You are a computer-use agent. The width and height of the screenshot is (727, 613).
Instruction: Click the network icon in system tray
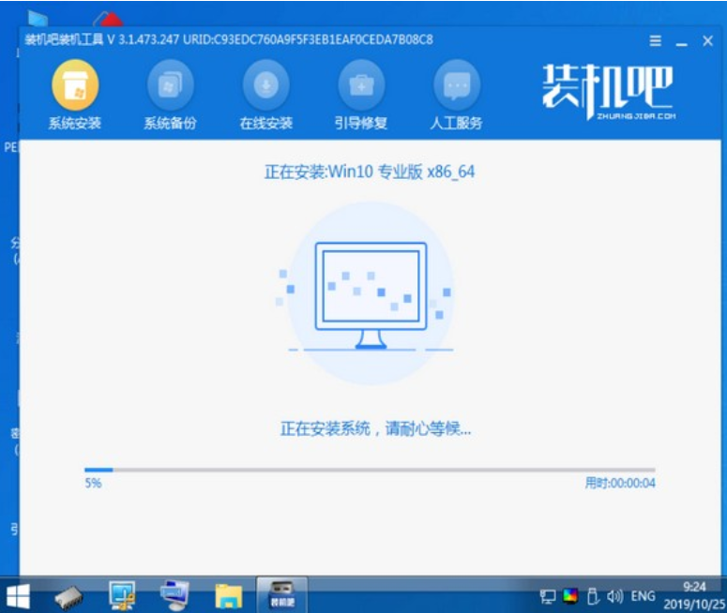tap(548, 595)
